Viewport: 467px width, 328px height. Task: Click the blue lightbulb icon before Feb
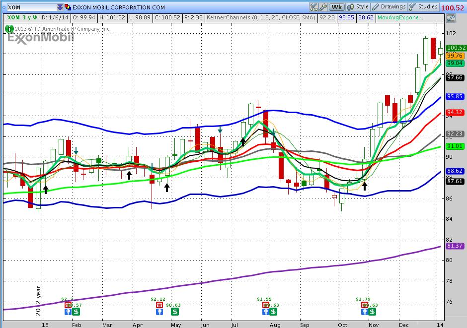68,312
